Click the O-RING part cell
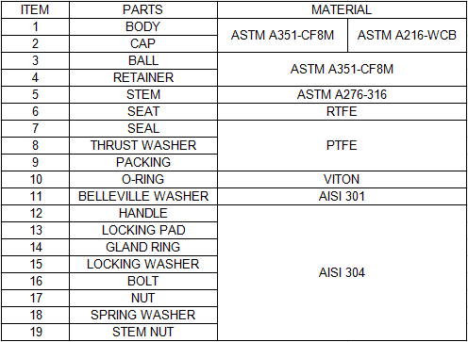The width and height of the screenshot is (468, 342). pos(143,179)
